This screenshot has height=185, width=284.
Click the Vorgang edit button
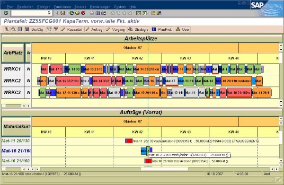click(x=115, y=29)
